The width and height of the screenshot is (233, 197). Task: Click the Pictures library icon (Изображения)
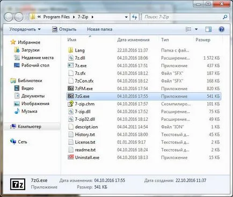[17, 104]
